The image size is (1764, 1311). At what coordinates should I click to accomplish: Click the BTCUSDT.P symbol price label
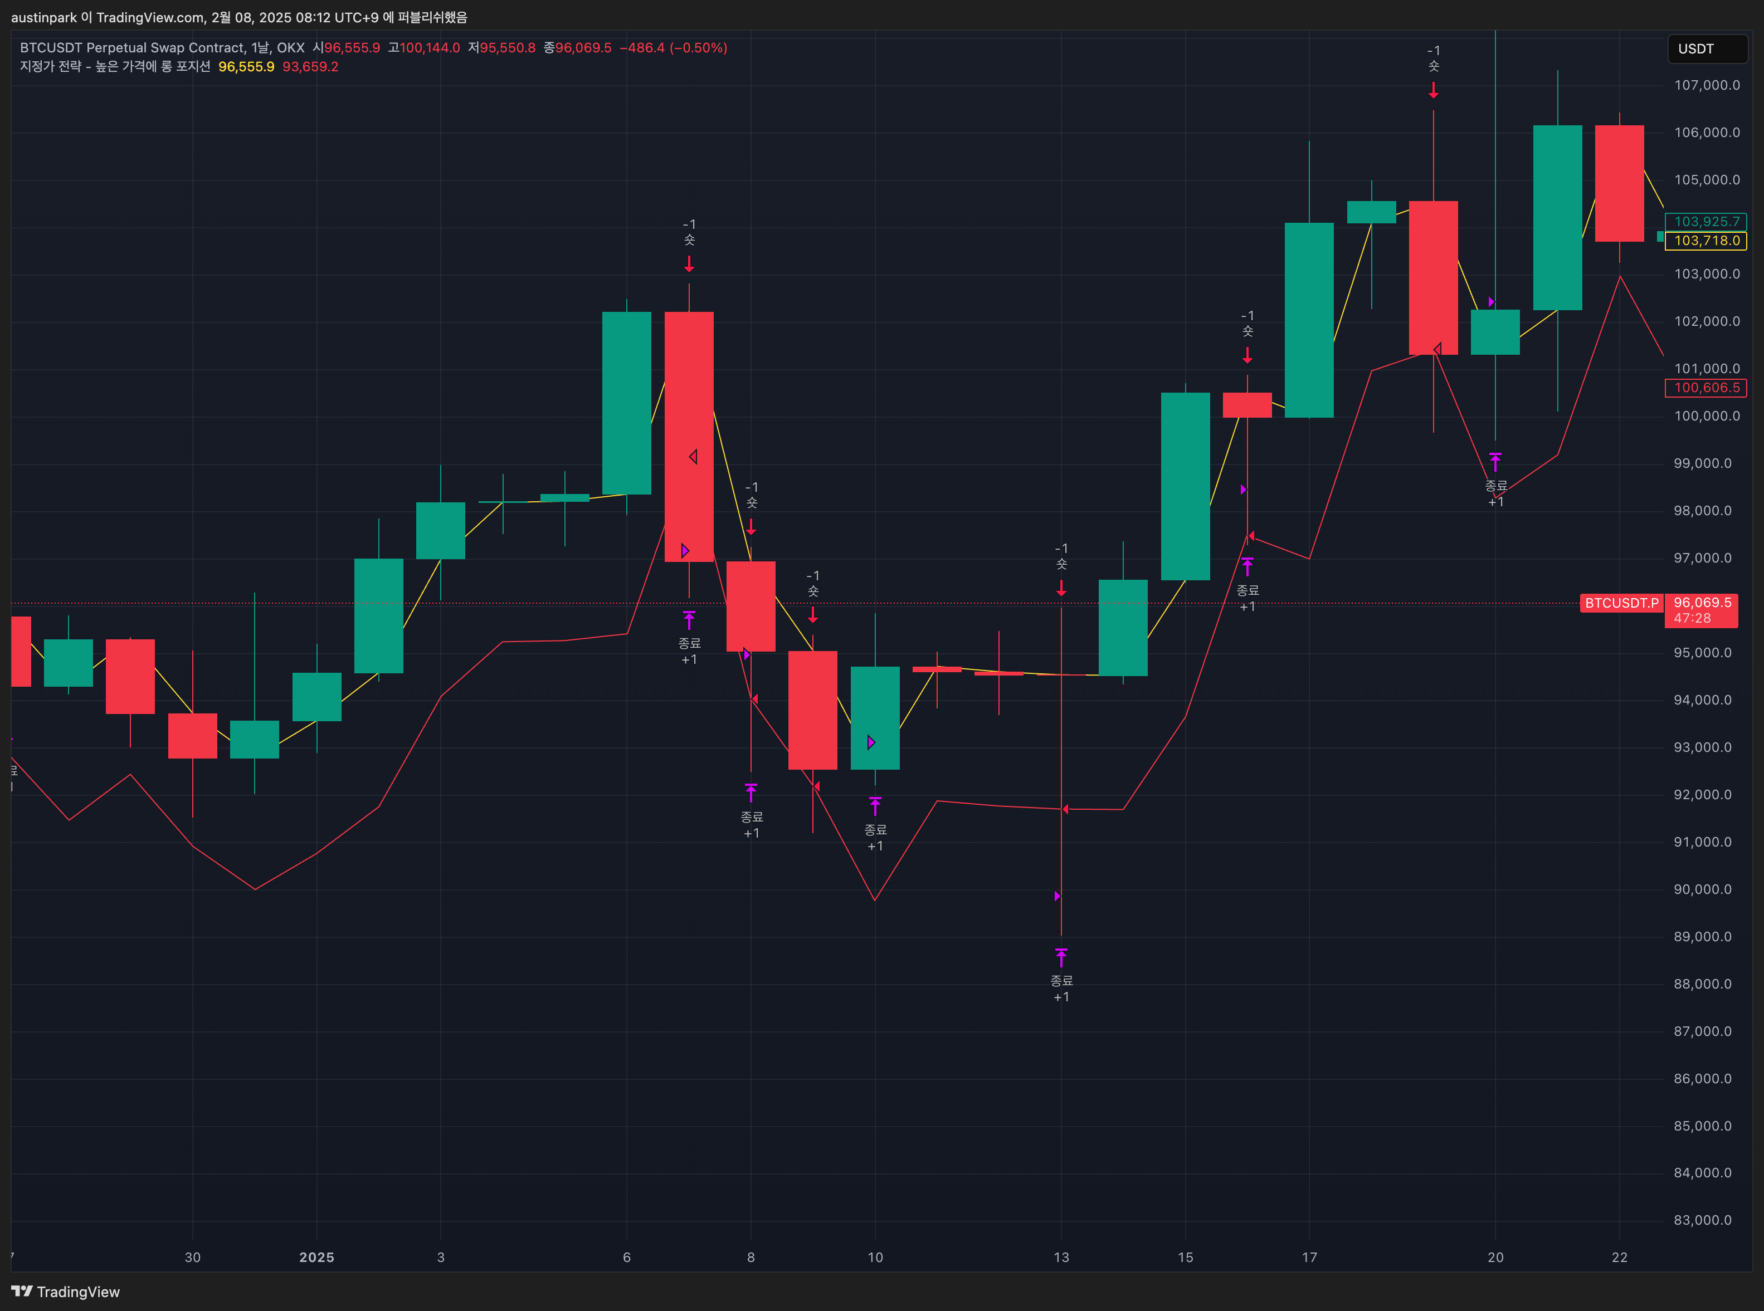point(1621,603)
